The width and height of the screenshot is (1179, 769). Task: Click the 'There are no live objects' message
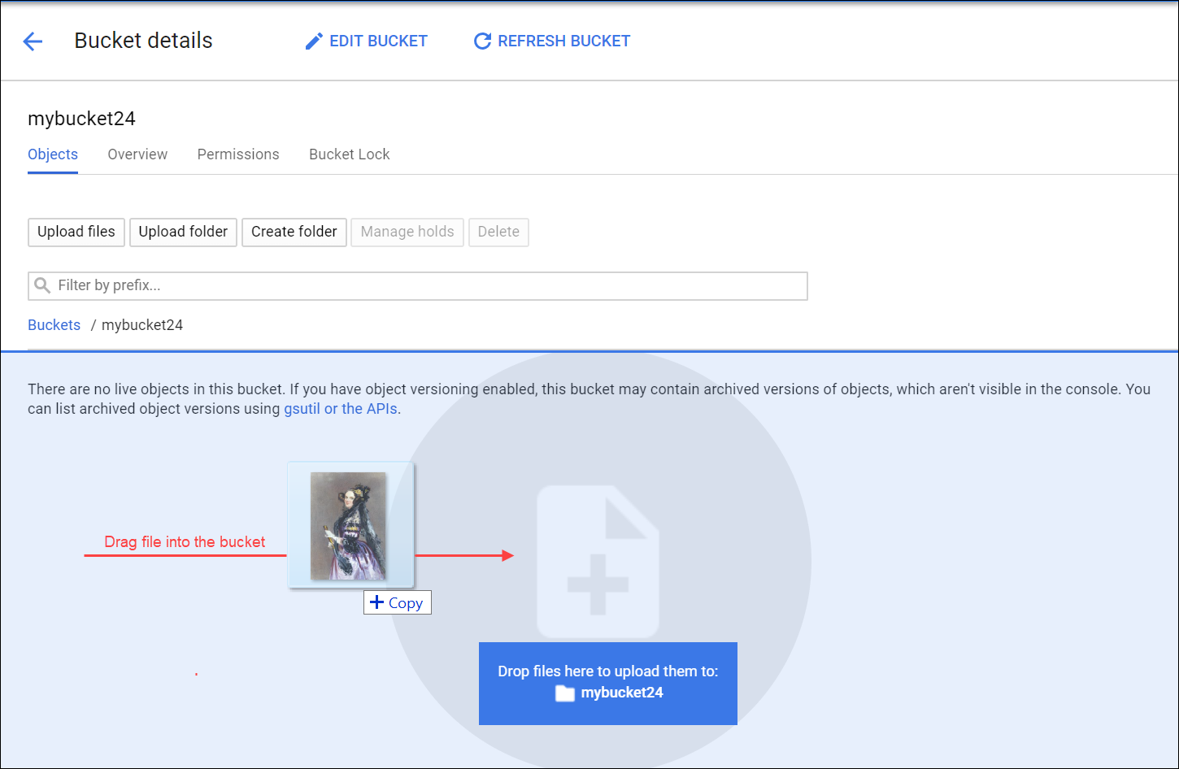[589, 399]
